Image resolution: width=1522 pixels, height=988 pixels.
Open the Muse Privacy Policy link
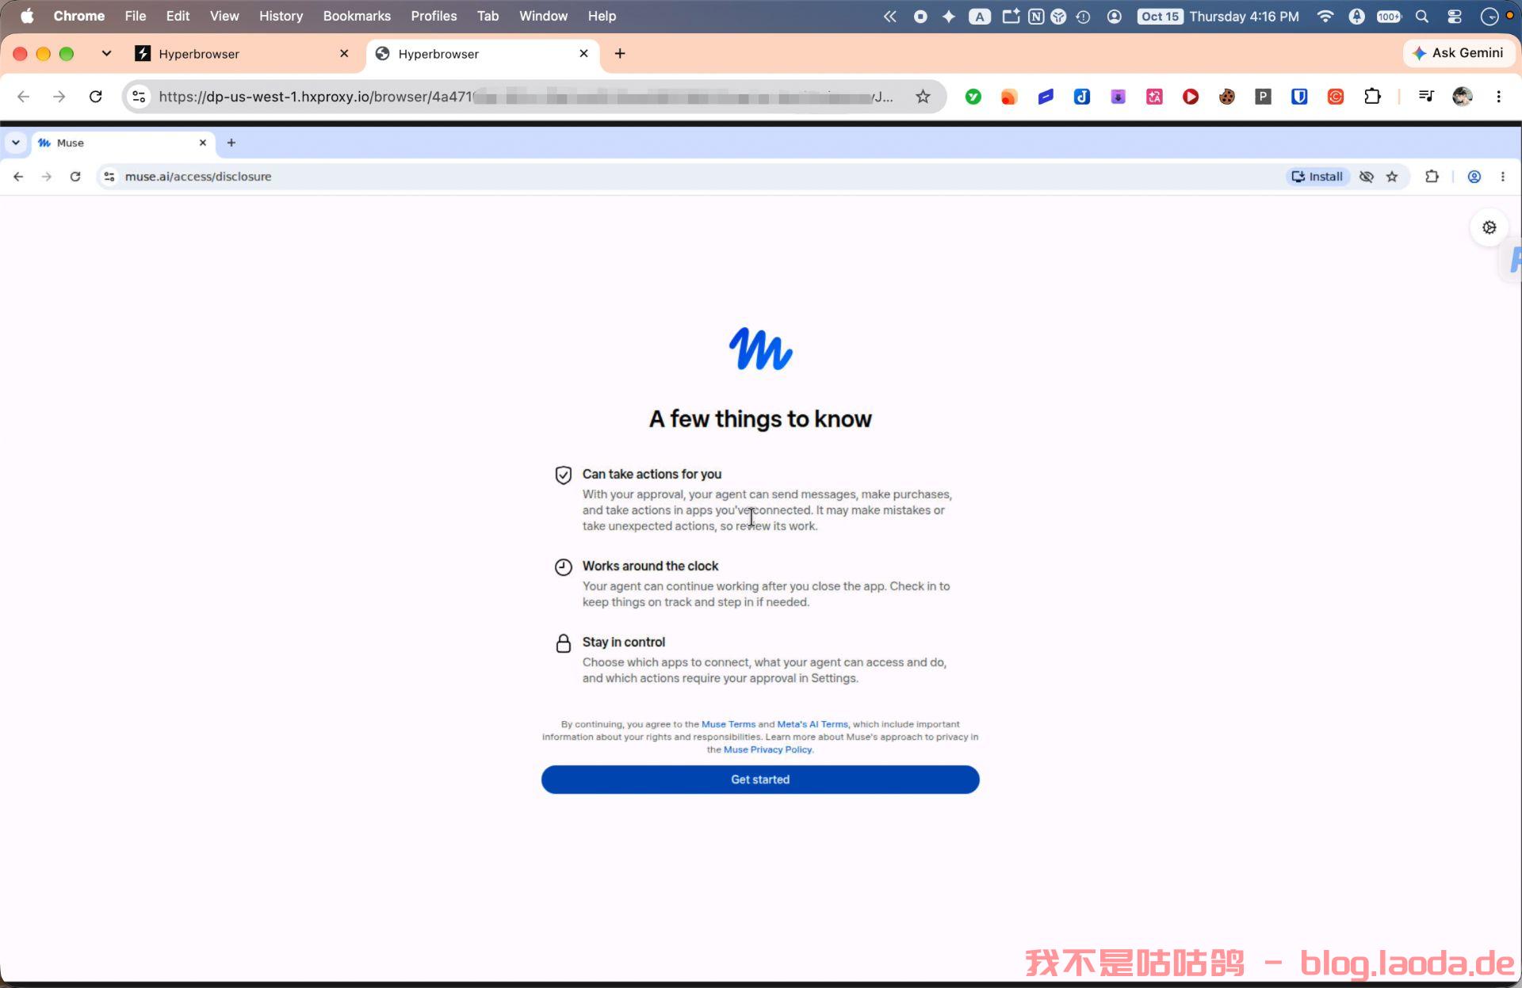pos(768,750)
